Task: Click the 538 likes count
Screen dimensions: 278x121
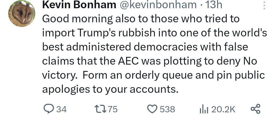Action: [167, 109]
